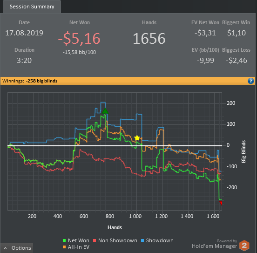
Task: Click the Hands x-axis title
Action: 115,227
